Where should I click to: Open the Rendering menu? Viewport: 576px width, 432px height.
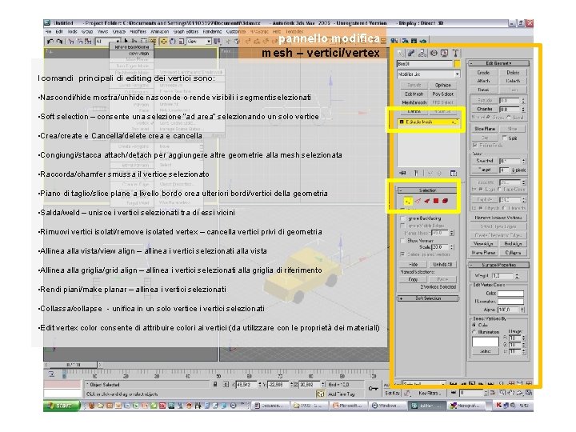point(212,32)
